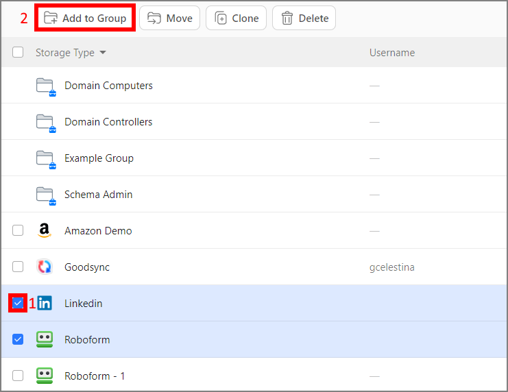Open the Roboform - 1 entry
This screenshot has height=392, width=508.
point(95,376)
